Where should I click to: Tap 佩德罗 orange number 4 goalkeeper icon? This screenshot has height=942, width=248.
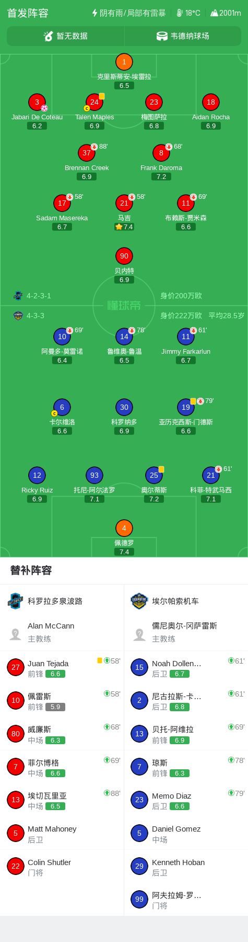coord(124,528)
